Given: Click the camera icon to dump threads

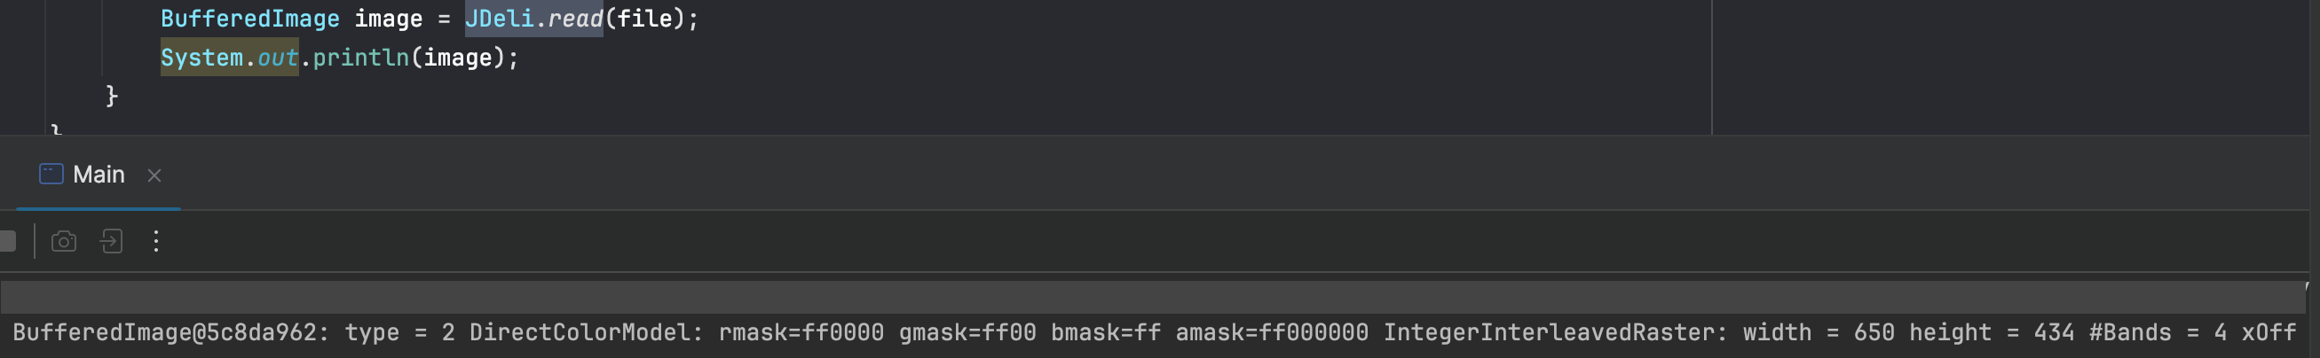Looking at the screenshot, I should [64, 241].
